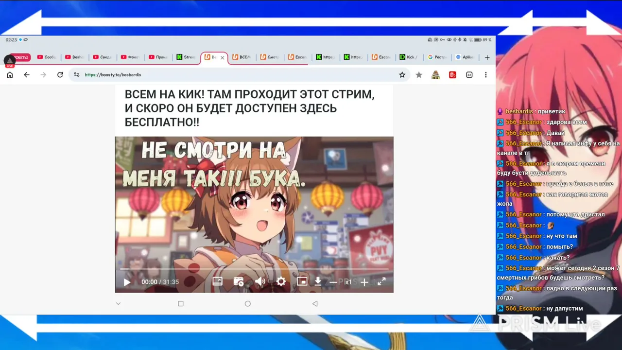The width and height of the screenshot is (622, 350).
Task: Show the open tabs counter
Action: [x=469, y=75]
